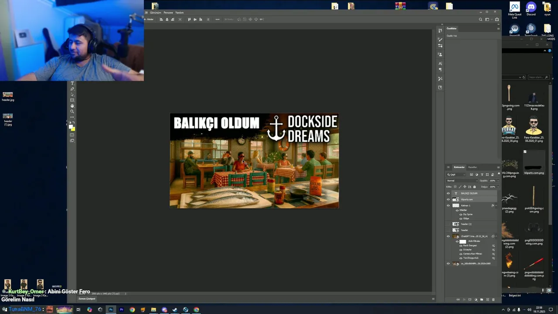Screen dimensions: 558x314
Task: Filter layers by type layer icon
Action: tap(482, 174)
